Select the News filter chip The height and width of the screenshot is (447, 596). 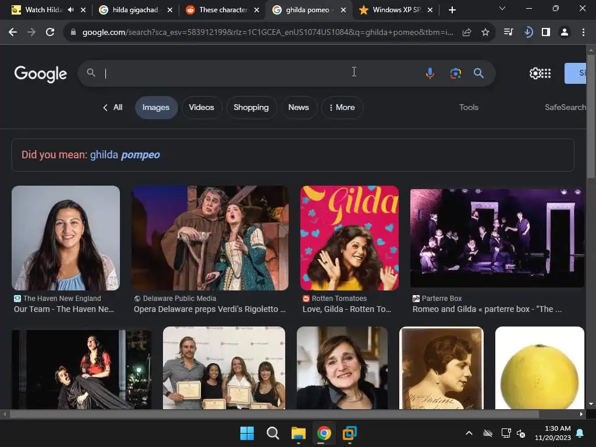click(x=299, y=108)
